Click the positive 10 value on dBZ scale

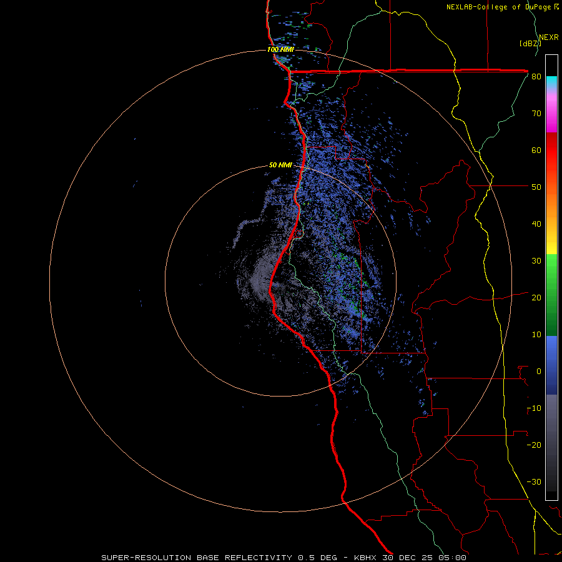click(x=536, y=335)
